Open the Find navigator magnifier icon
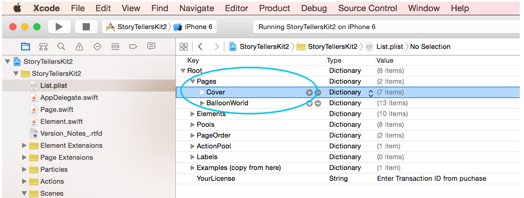The image size is (524, 198). pyautogui.click(x=61, y=47)
